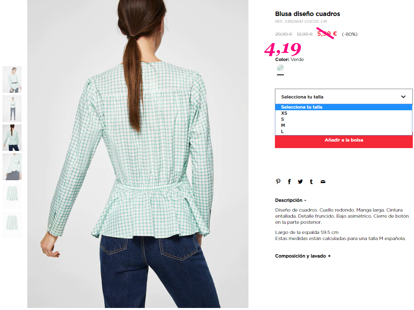Viewport: 414px width, 310px height.
Task: Select the highlighted 'Selecciona tu talla' option
Action: [344, 107]
